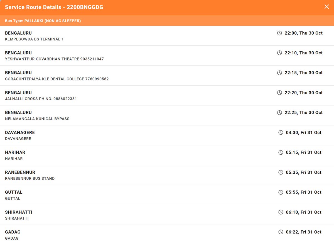Image resolution: width=334 pixels, height=243 pixels.
Task: Click the bold HARIHAR city heading
Action: coord(15,152)
